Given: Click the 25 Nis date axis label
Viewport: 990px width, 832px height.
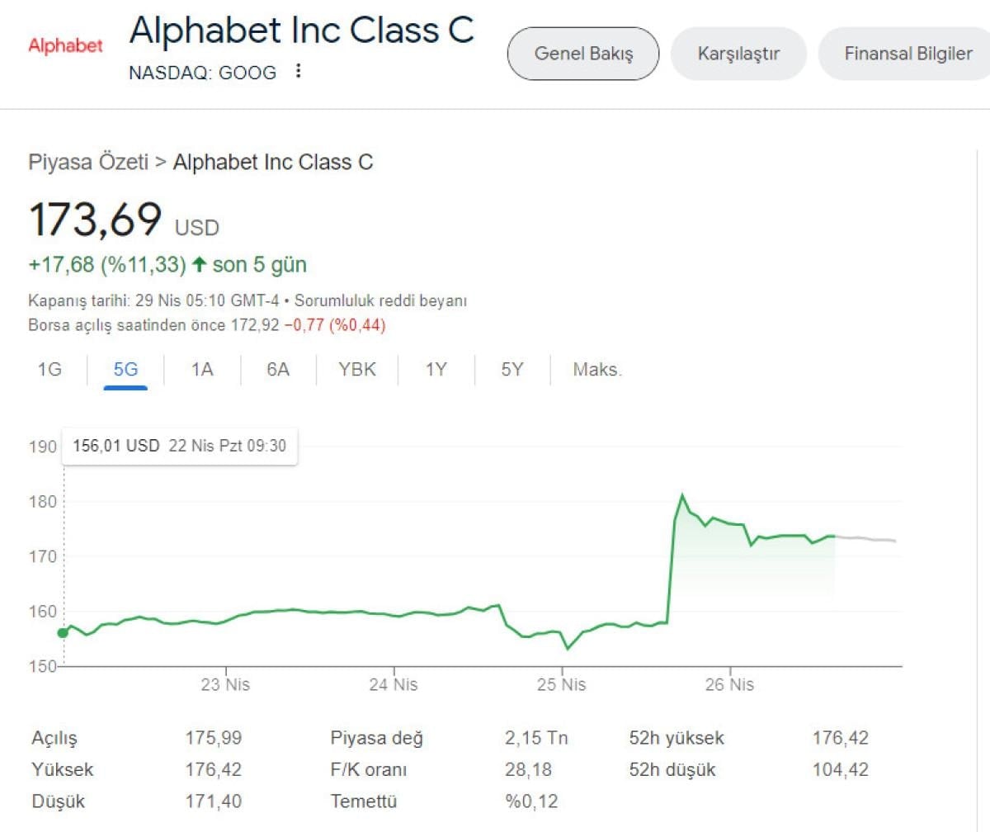Looking at the screenshot, I should tap(562, 684).
